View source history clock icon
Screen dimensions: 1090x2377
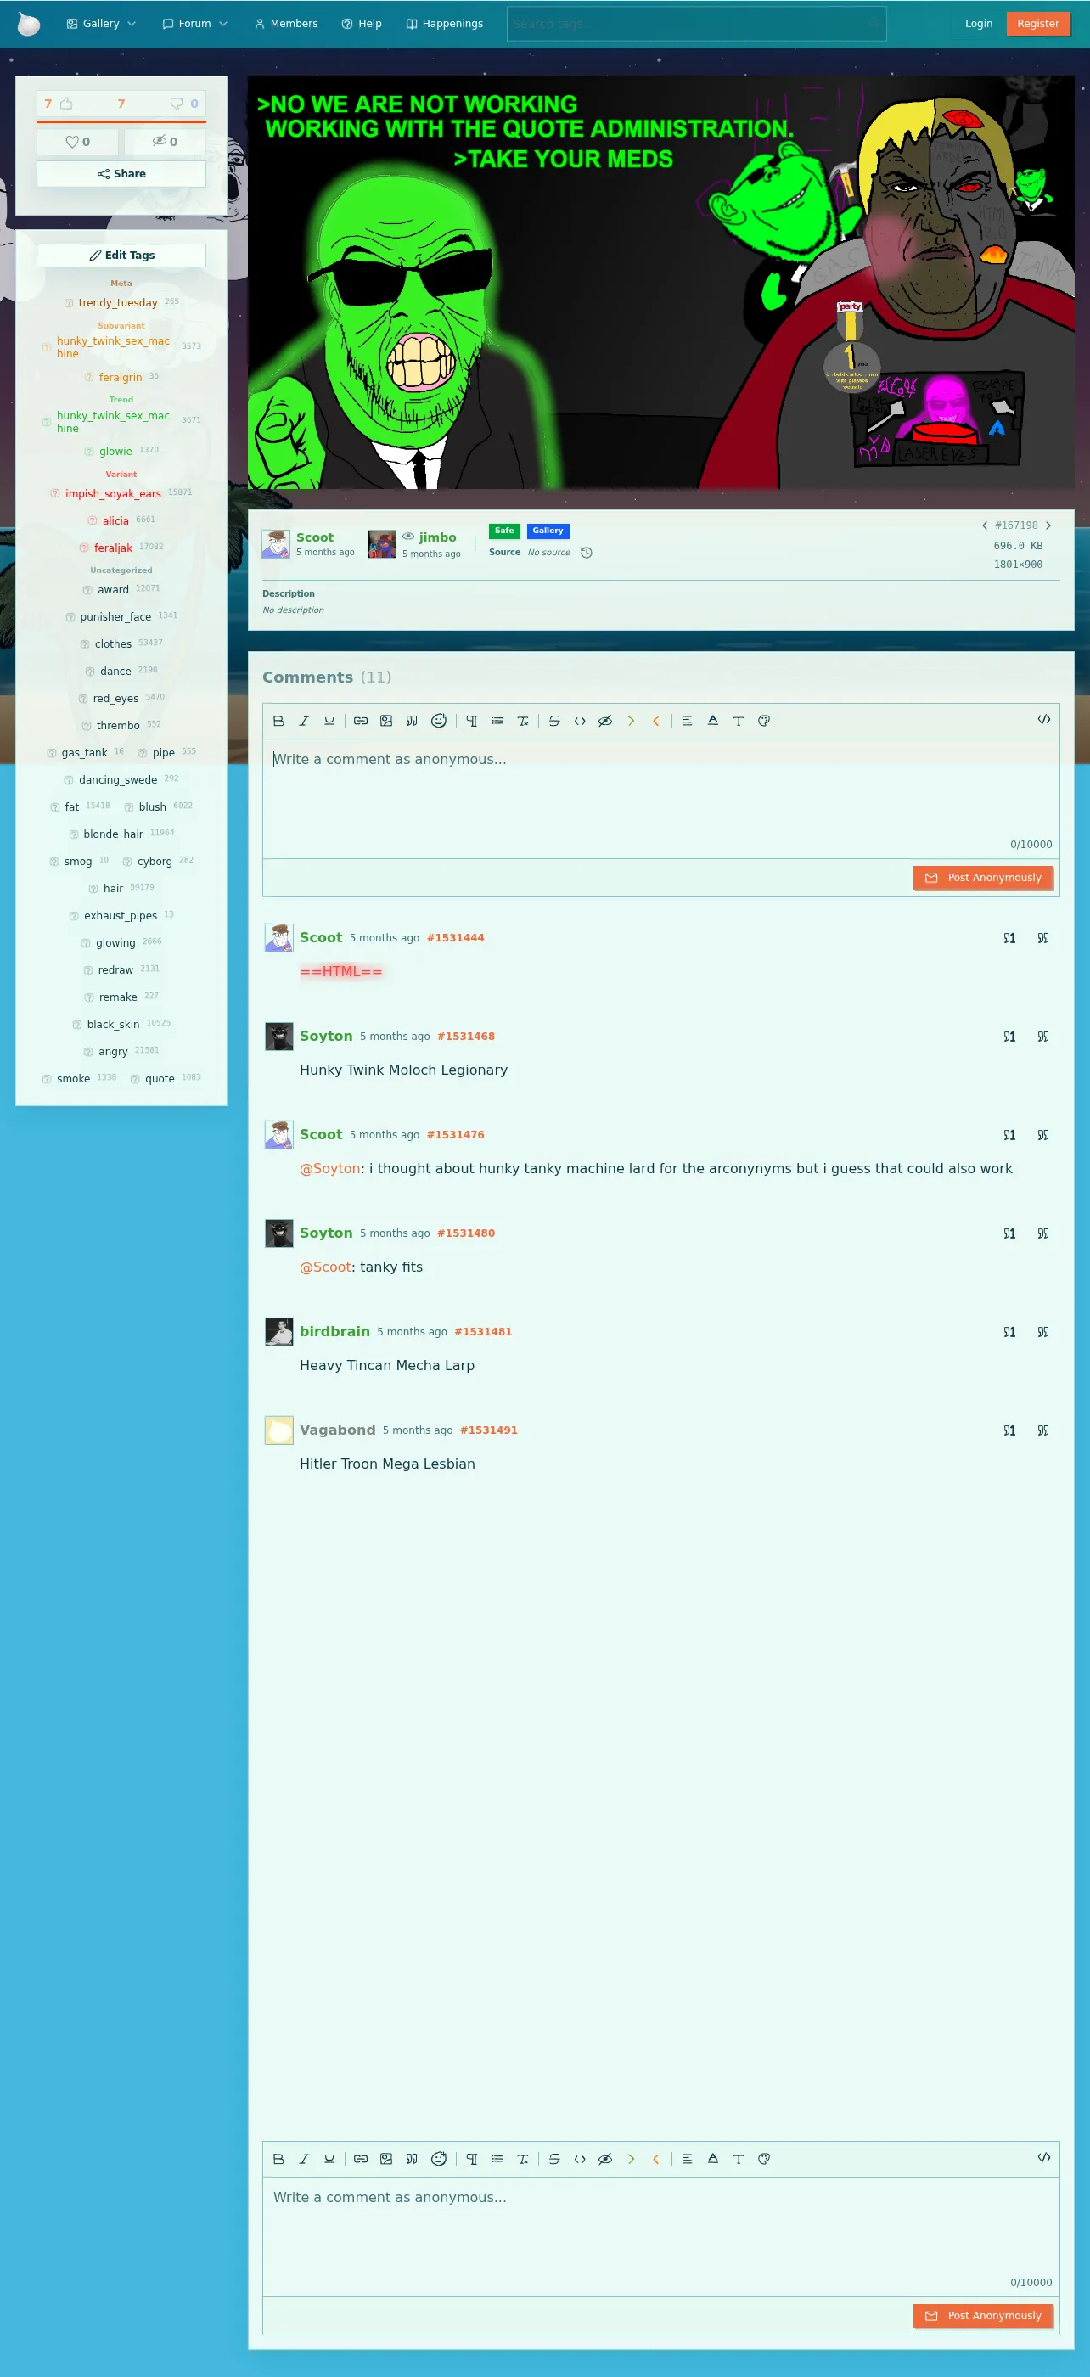586,553
